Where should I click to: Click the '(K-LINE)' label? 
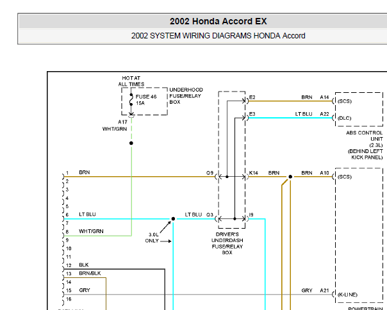click(x=347, y=295)
